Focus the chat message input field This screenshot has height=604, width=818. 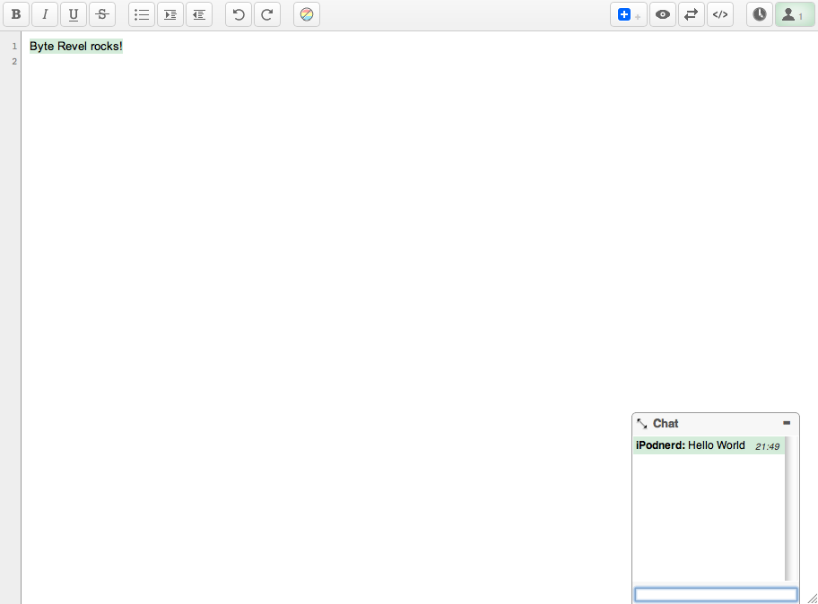716,595
